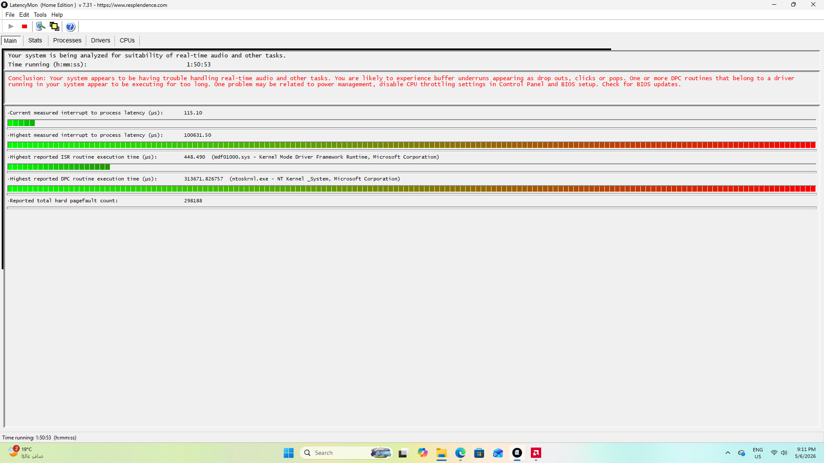Start monitoring with the green play button
824x463 pixels.
coord(11,27)
